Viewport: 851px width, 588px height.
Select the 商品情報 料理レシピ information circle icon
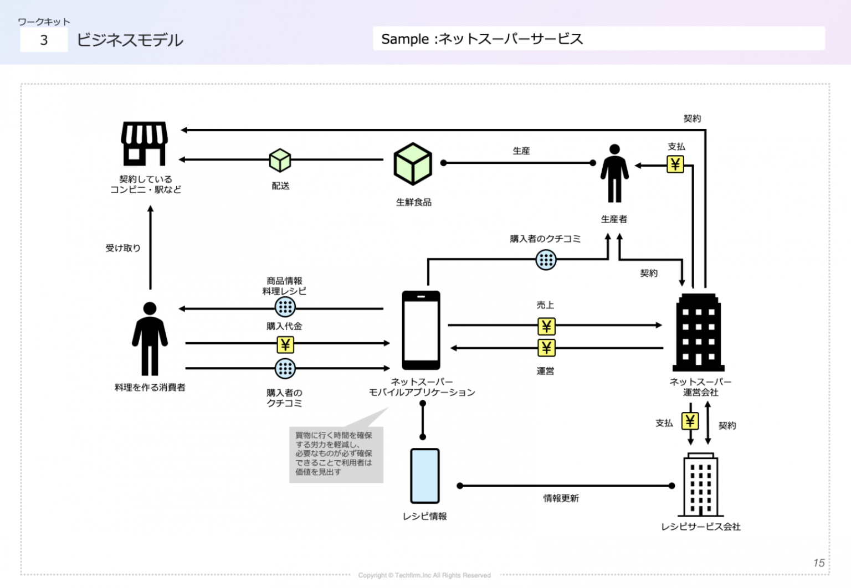click(x=284, y=306)
